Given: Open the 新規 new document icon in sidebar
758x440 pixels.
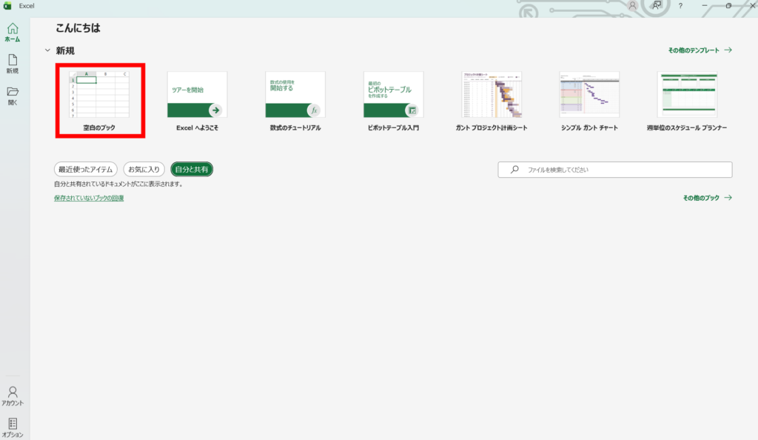Looking at the screenshot, I should (x=13, y=64).
